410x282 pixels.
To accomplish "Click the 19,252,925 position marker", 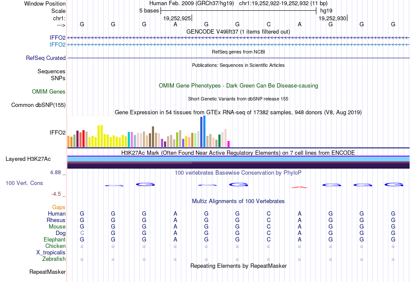I will pyautogui.click(x=177, y=18).
